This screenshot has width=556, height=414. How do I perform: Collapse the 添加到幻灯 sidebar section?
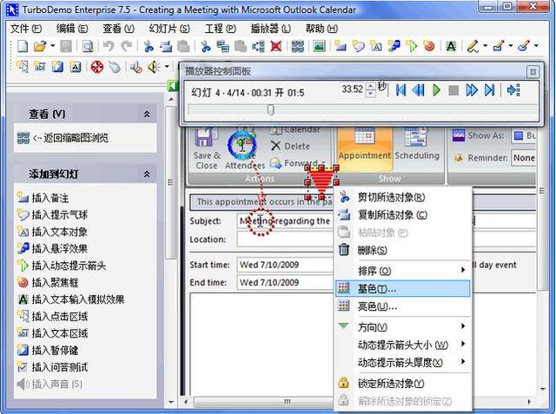[x=147, y=174]
